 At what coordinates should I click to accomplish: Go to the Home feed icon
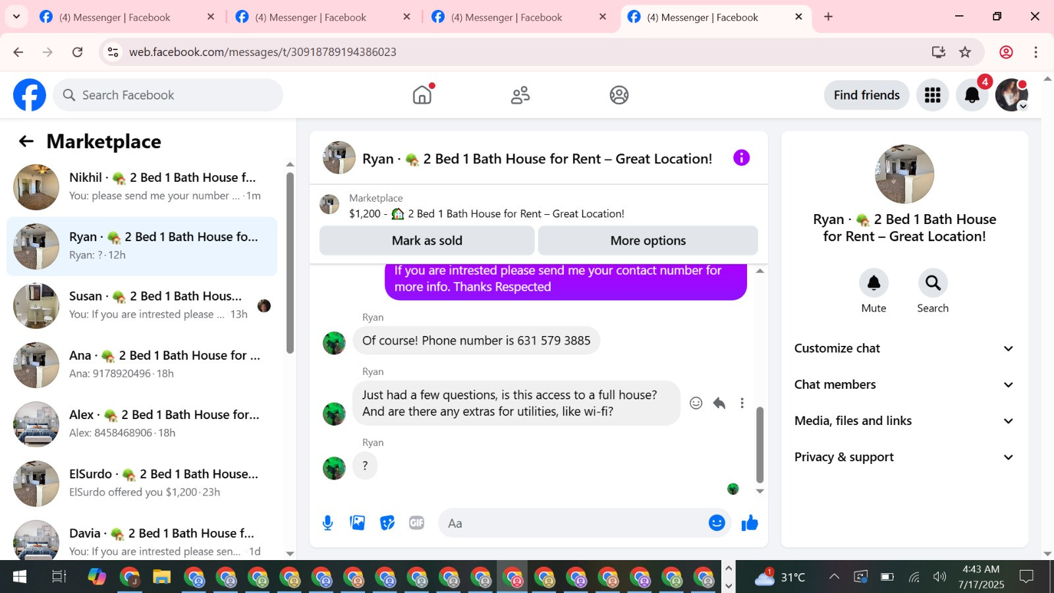pos(422,95)
